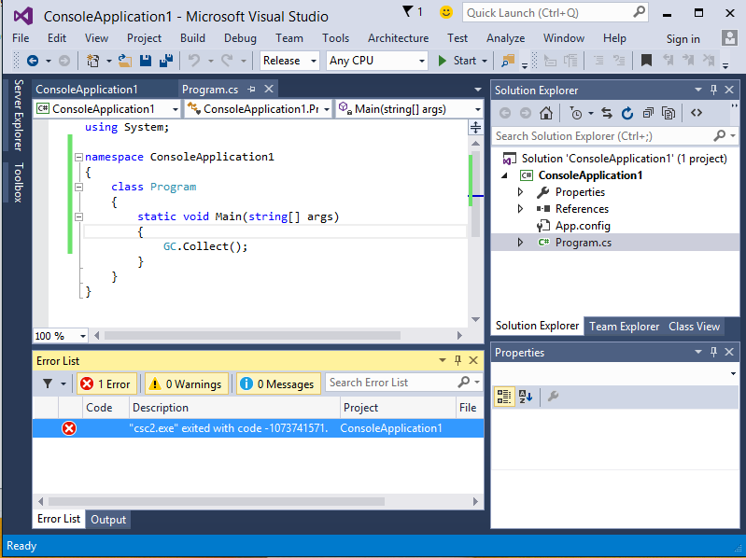Collapse the namespace ConsoleApplication1 code block
The image size is (746, 558).
[x=78, y=157]
